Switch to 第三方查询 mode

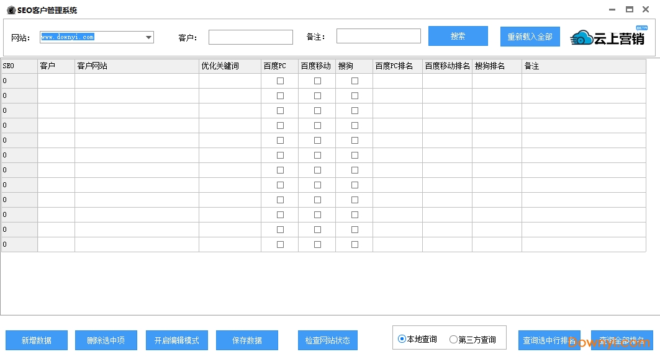(x=454, y=338)
